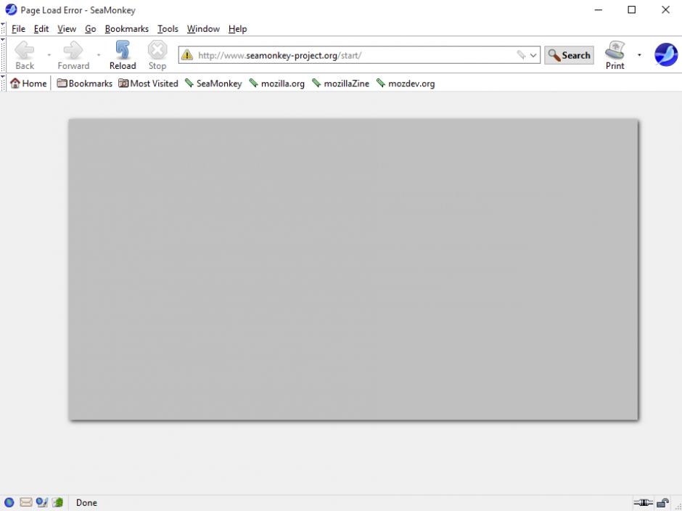The width and height of the screenshot is (682, 511).
Task: Open Address Book from status bar icon
Action: click(57, 502)
